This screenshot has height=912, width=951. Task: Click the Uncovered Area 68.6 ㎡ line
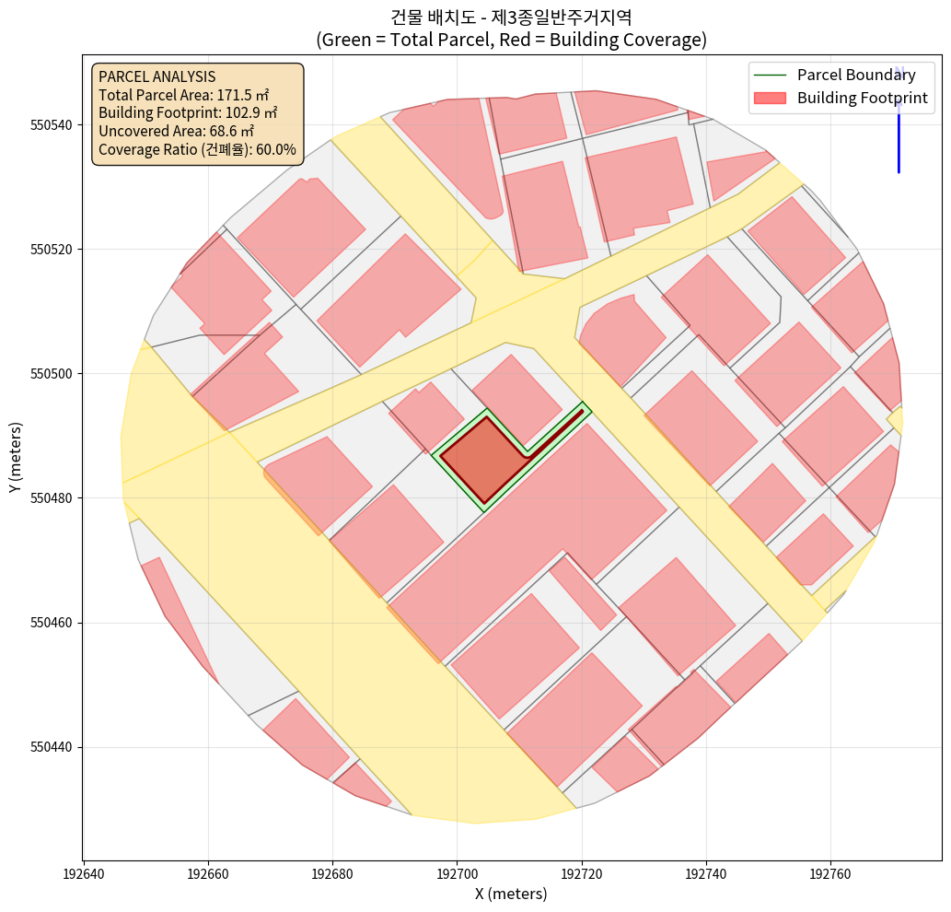point(175,131)
